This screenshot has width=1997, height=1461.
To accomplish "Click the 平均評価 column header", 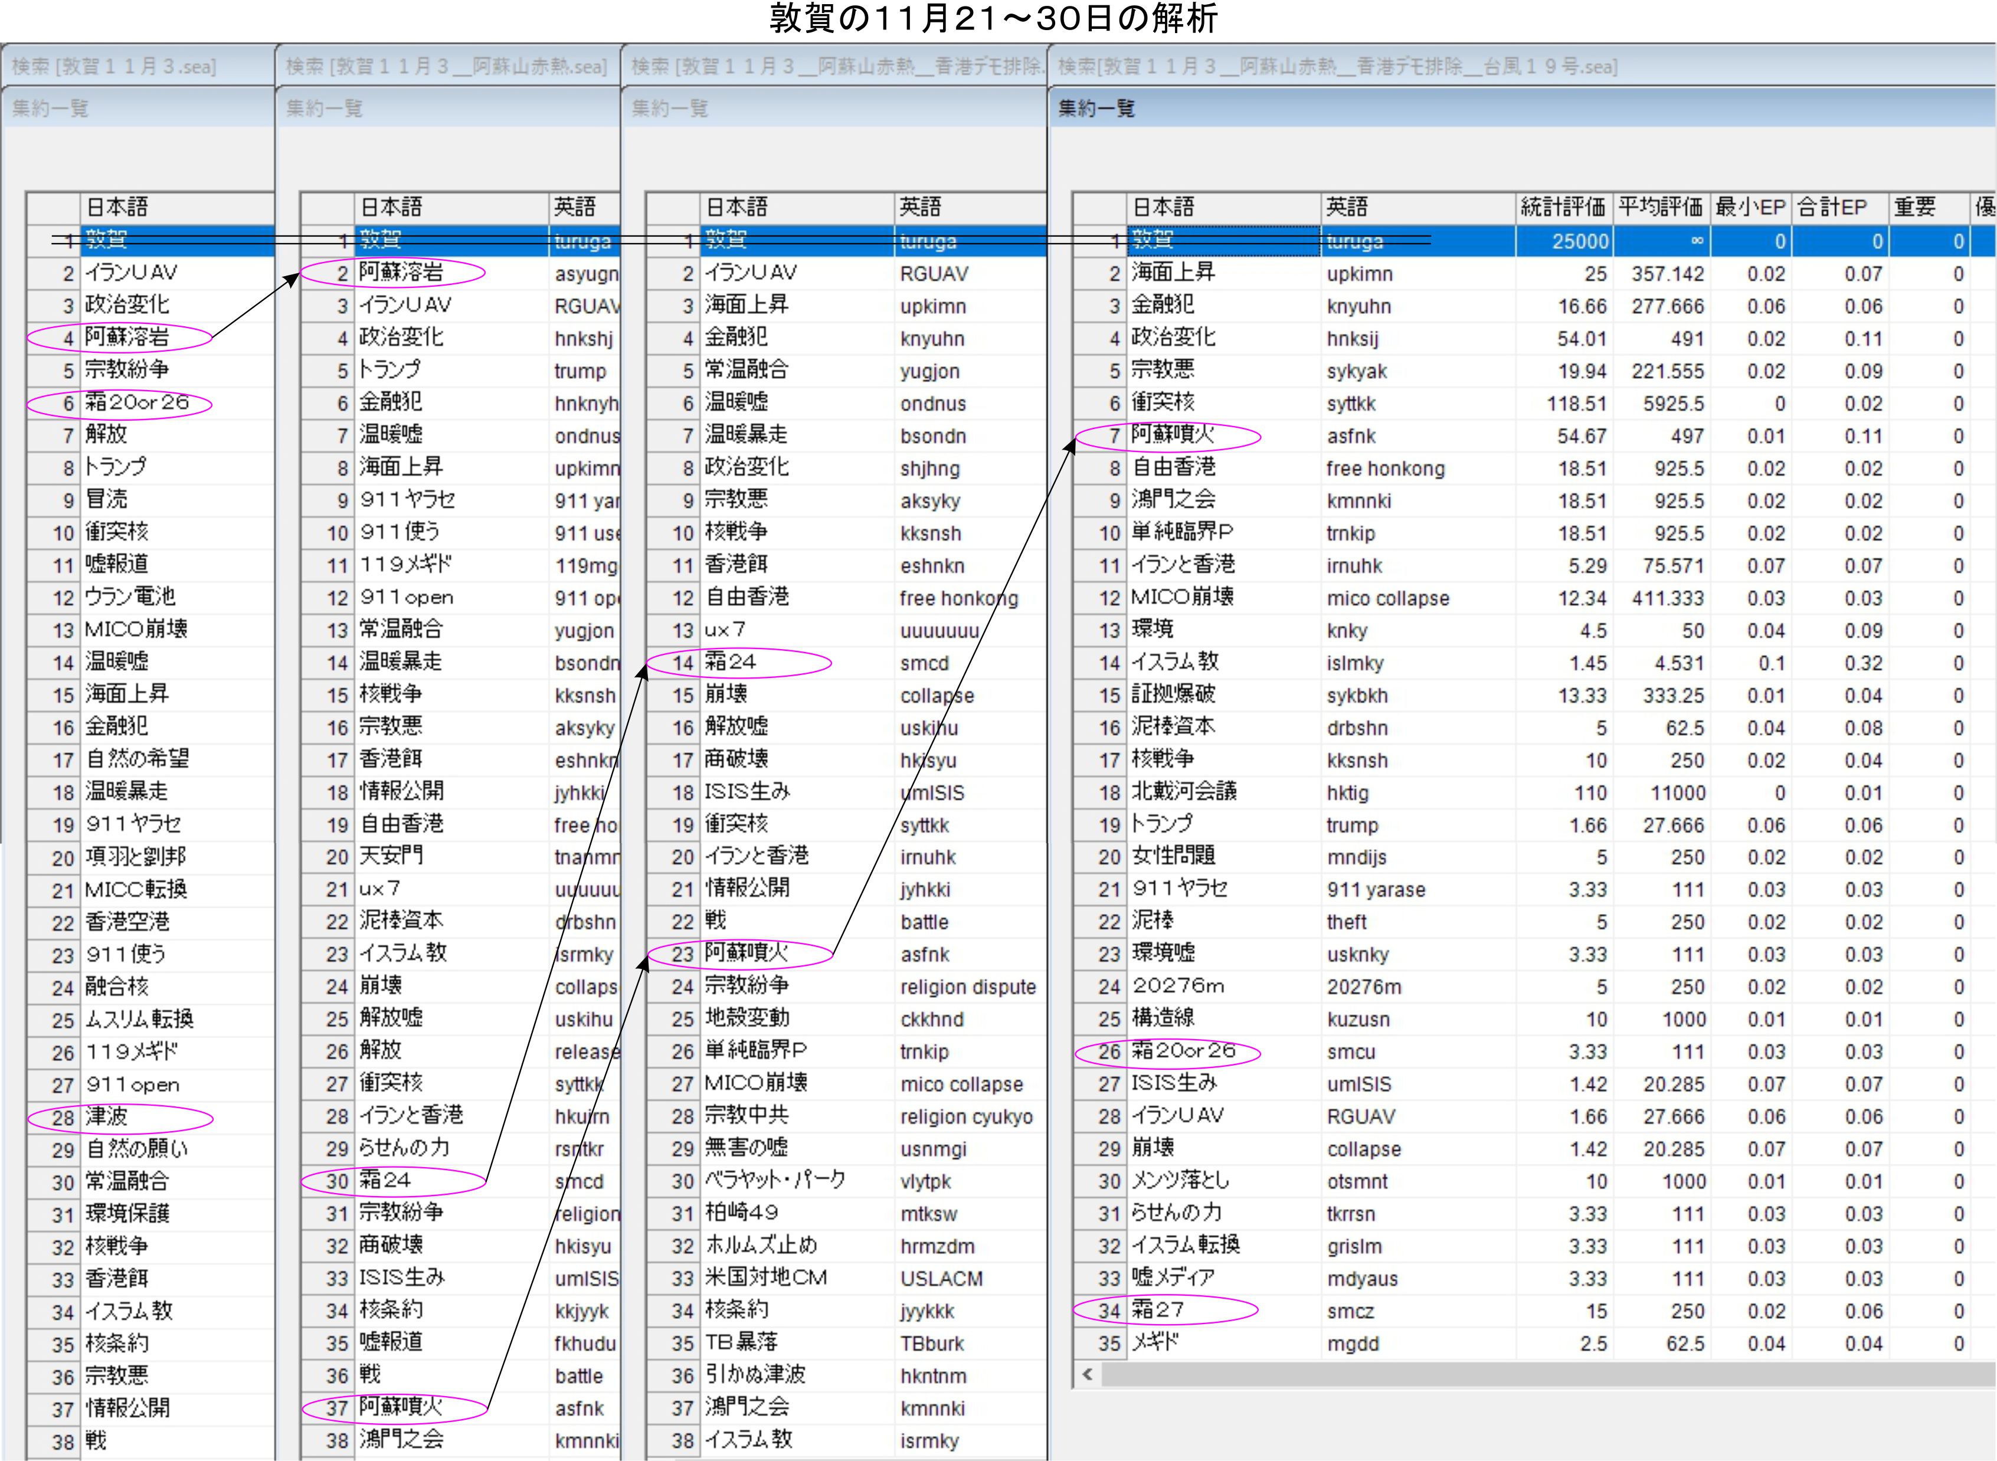I will point(1660,208).
